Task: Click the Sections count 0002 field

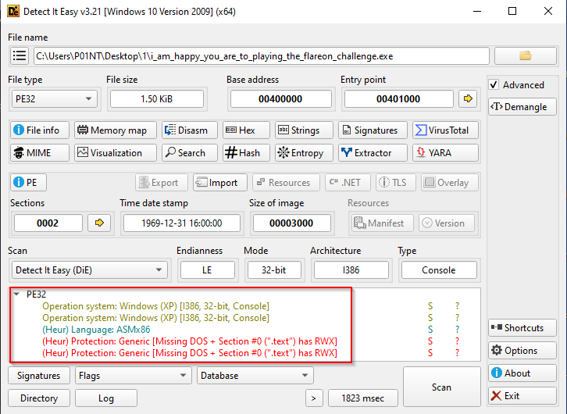Action: (48, 223)
